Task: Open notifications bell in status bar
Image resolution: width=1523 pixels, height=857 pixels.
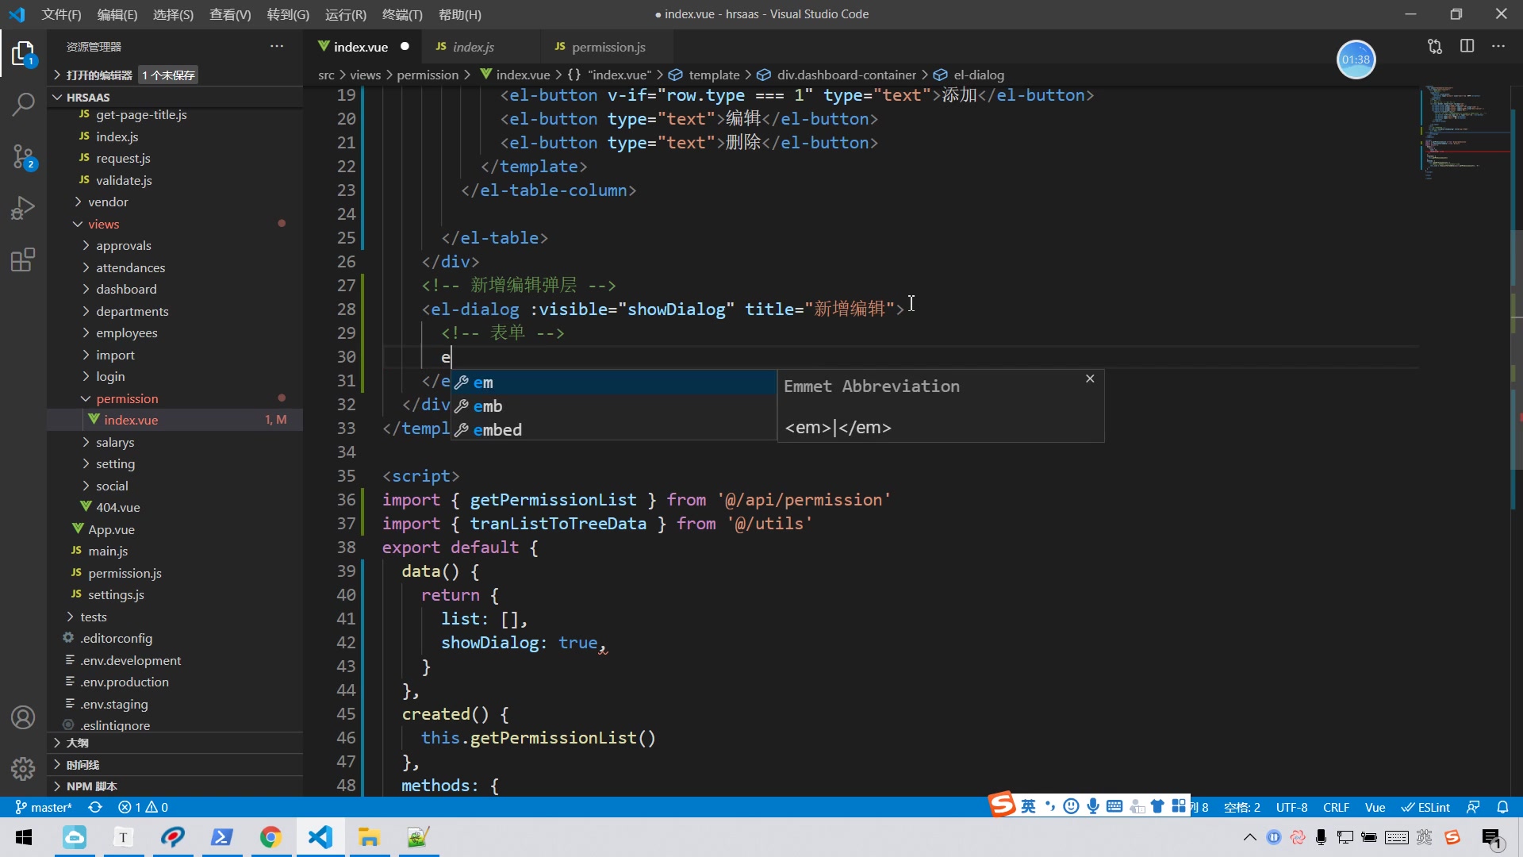Action: point(1502,807)
